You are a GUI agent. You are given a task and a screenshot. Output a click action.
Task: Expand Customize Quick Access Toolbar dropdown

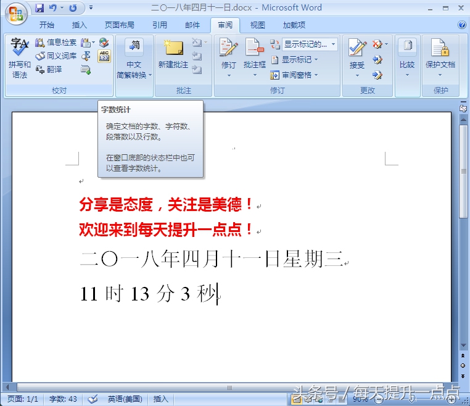[x=91, y=8]
